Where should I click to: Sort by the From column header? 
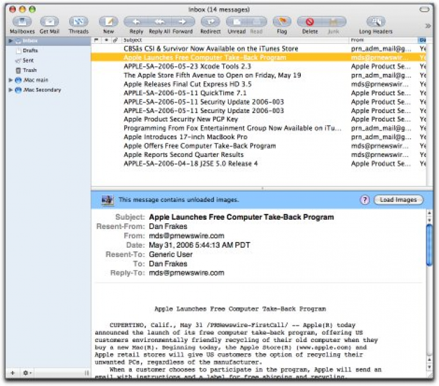point(383,40)
